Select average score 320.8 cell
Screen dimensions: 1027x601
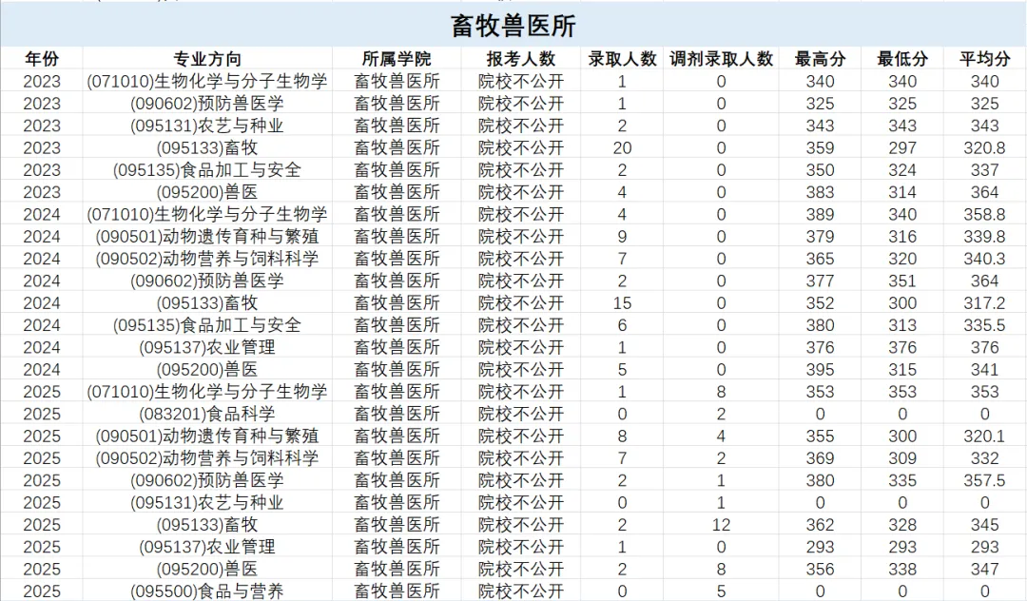(984, 148)
